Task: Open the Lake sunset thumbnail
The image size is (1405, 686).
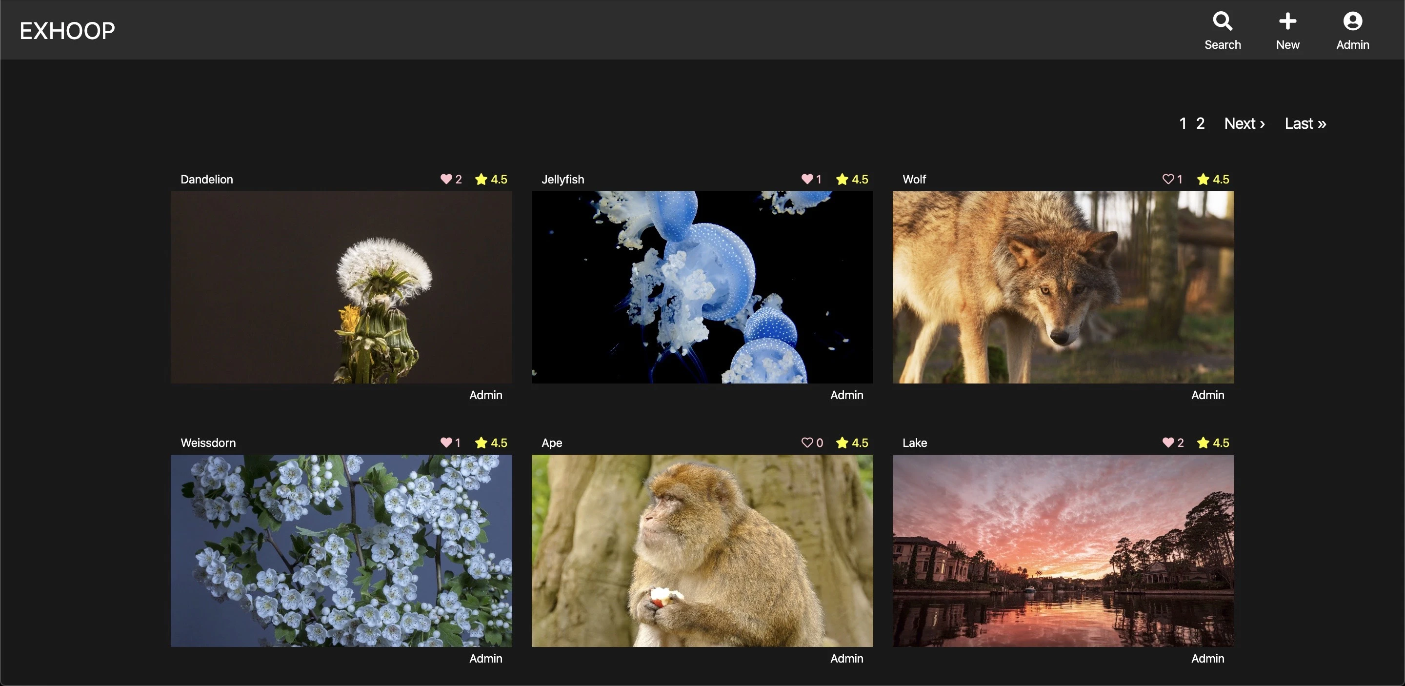Action: [x=1063, y=551]
